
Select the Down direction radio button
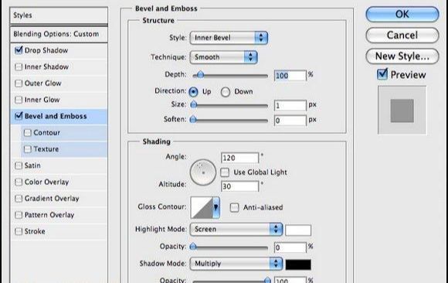point(226,92)
